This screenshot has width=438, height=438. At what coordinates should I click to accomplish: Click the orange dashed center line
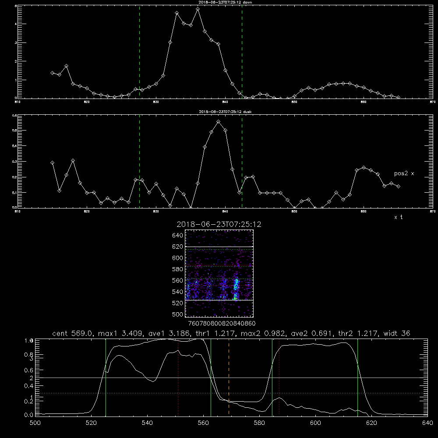229,377
